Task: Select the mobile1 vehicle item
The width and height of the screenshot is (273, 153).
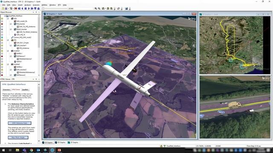Action: [15, 51]
